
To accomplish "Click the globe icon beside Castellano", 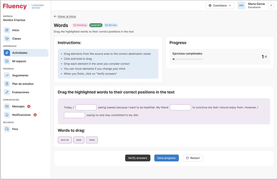I will coord(210,5).
